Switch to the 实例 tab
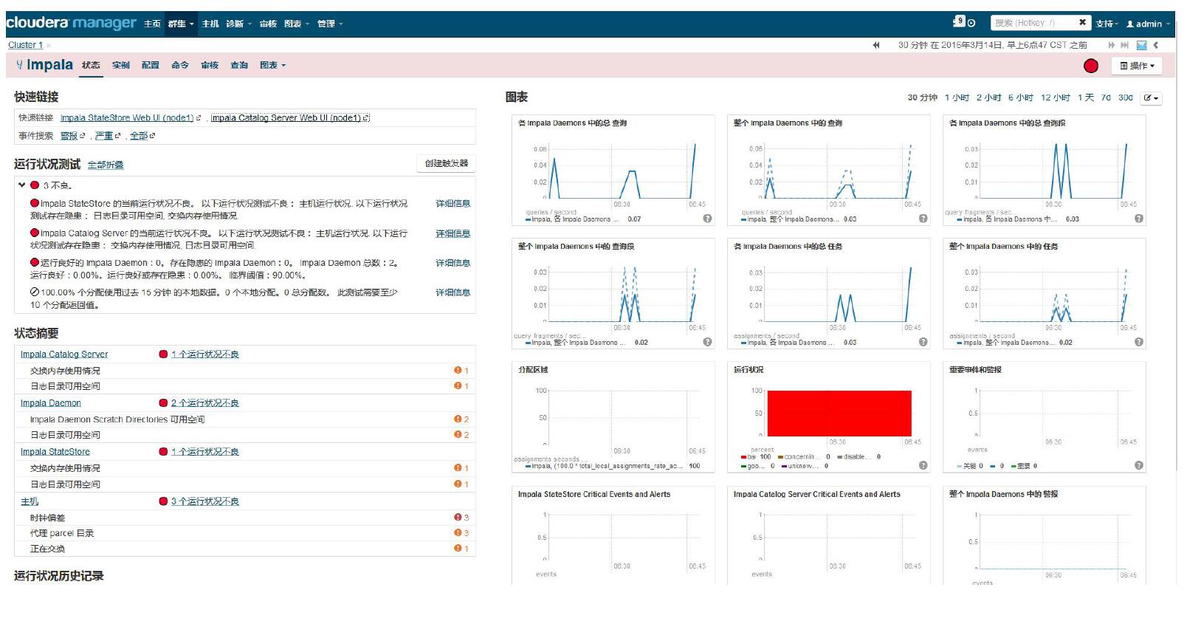Image resolution: width=1187 pixels, height=624 pixels. 120,65
